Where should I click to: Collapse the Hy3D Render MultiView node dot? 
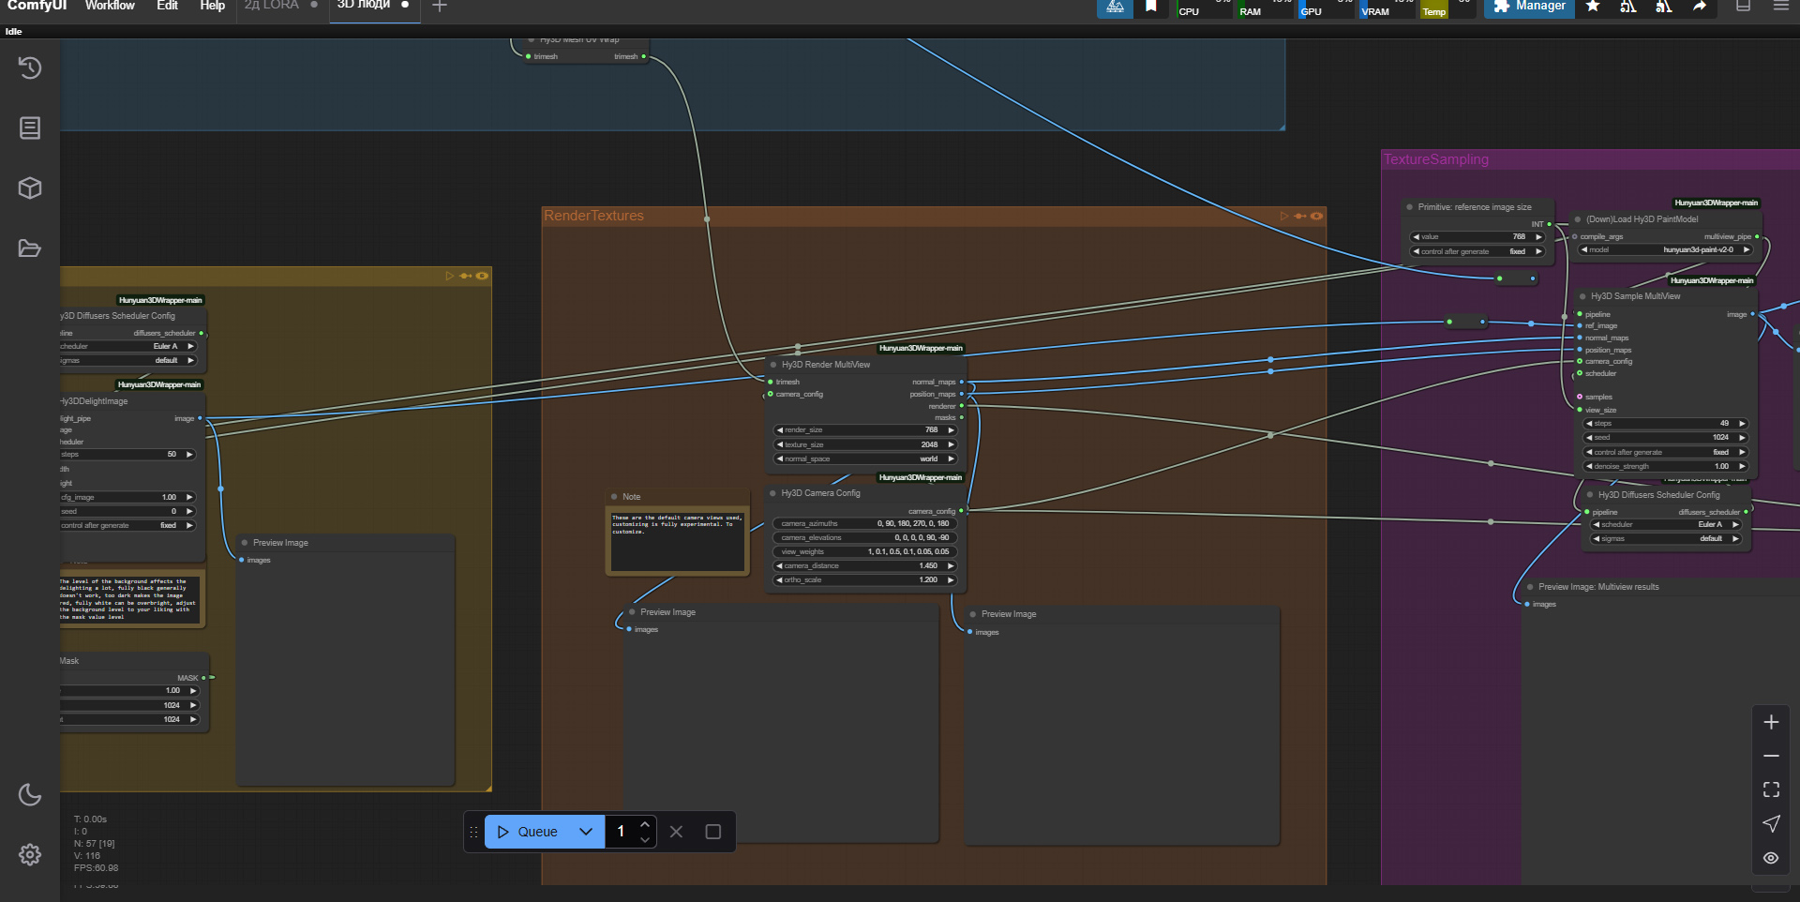pyautogui.click(x=773, y=365)
